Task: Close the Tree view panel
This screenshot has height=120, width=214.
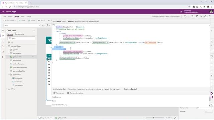Action: (34, 30)
